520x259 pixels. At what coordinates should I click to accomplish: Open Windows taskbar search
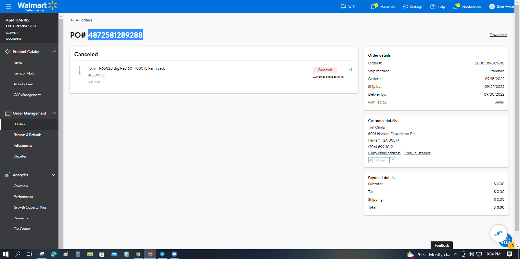pyautogui.click(x=18, y=254)
